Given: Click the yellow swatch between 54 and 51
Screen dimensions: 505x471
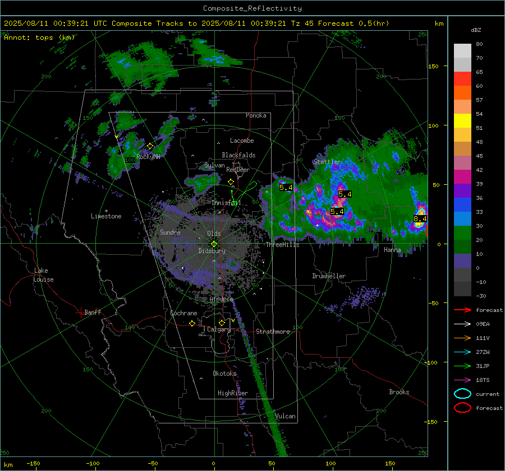Looking at the screenshot, I should (x=462, y=121).
